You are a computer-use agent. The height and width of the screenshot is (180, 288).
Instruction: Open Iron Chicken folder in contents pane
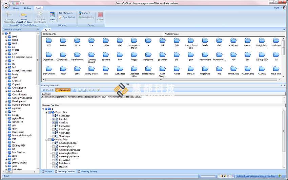point(49,70)
